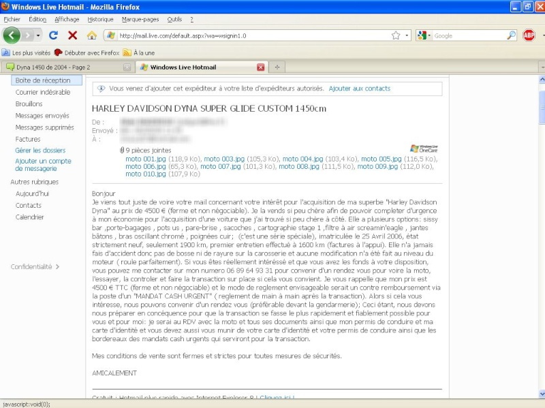545x408 pixels.
Task: Click the Adblock Plus ABP icon
Action: click(529, 35)
